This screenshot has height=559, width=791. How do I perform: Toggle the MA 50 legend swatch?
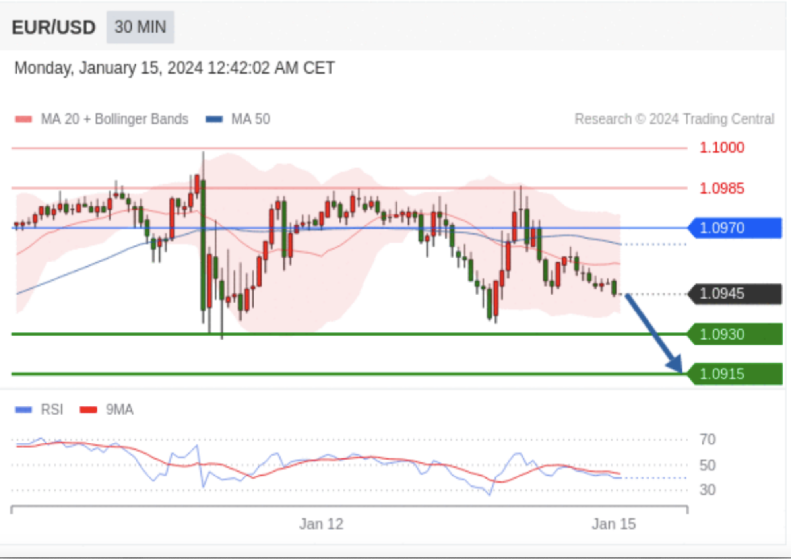click(214, 119)
